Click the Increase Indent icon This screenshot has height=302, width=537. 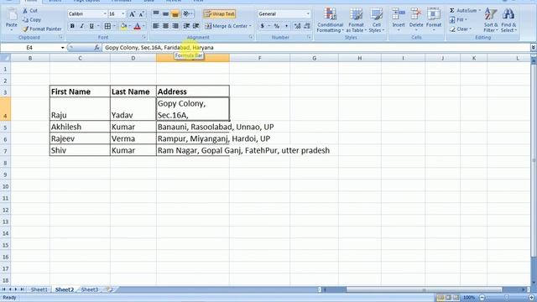coord(196,26)
